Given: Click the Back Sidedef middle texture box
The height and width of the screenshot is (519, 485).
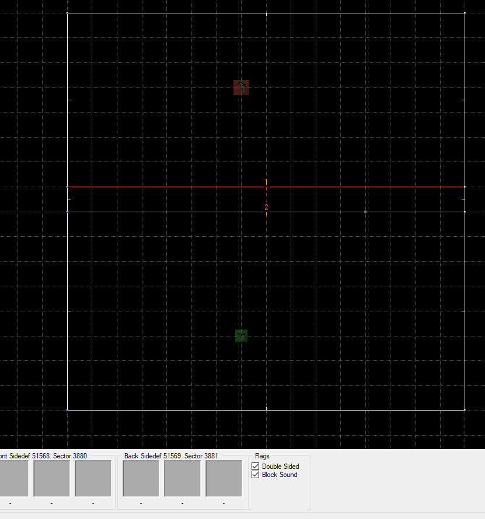Looking at the screenshot, I should pyautogui.click(x=182, y=478).
